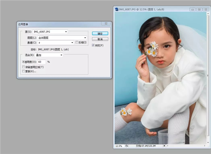Image resolution: width=211 pixels, height=154 pixels.
Task: Click the vertical scrollbar down arrow
Action: pyautogui.click(x=208, y=143)
